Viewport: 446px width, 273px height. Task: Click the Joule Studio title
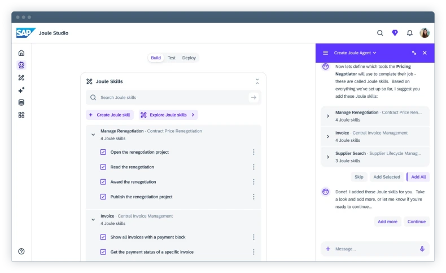coord(54,33)
